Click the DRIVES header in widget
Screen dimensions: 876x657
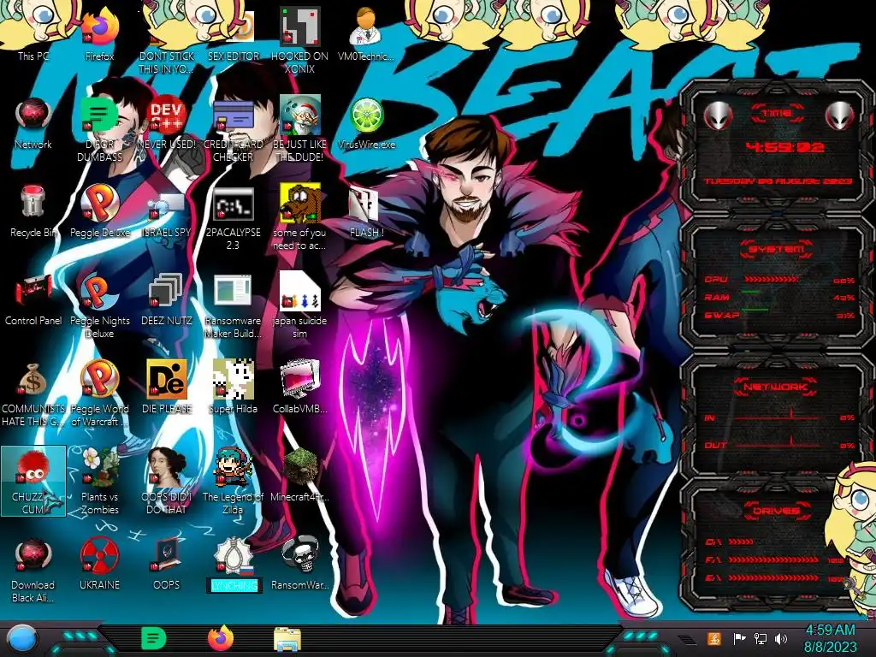pos(777,511)
